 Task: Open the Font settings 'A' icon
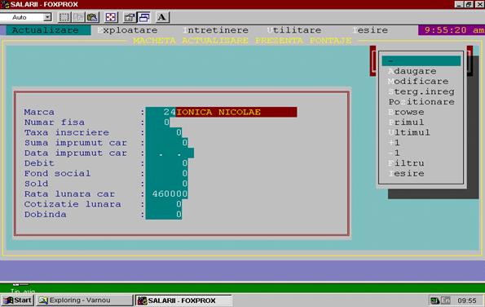162,17
